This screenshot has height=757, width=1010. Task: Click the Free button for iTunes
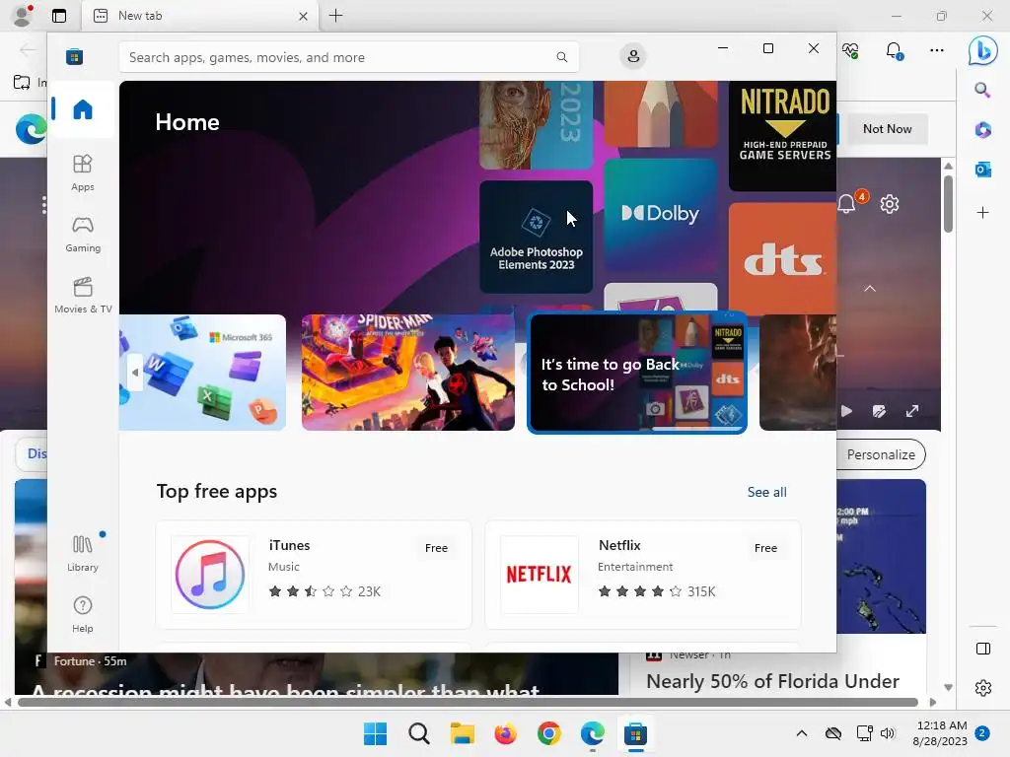(436, 548)
